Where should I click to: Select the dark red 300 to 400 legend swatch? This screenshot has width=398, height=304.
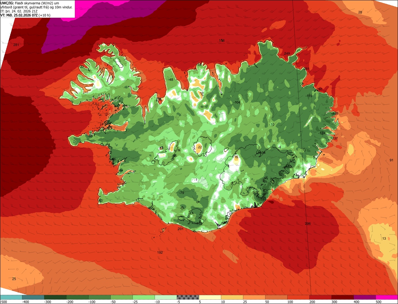[343, 297]
